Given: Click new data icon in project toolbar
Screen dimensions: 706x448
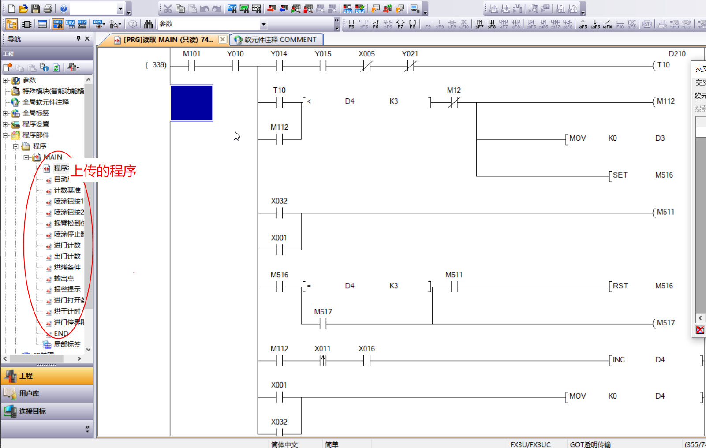Looking at the screenshot, I should tap(7, 67).
